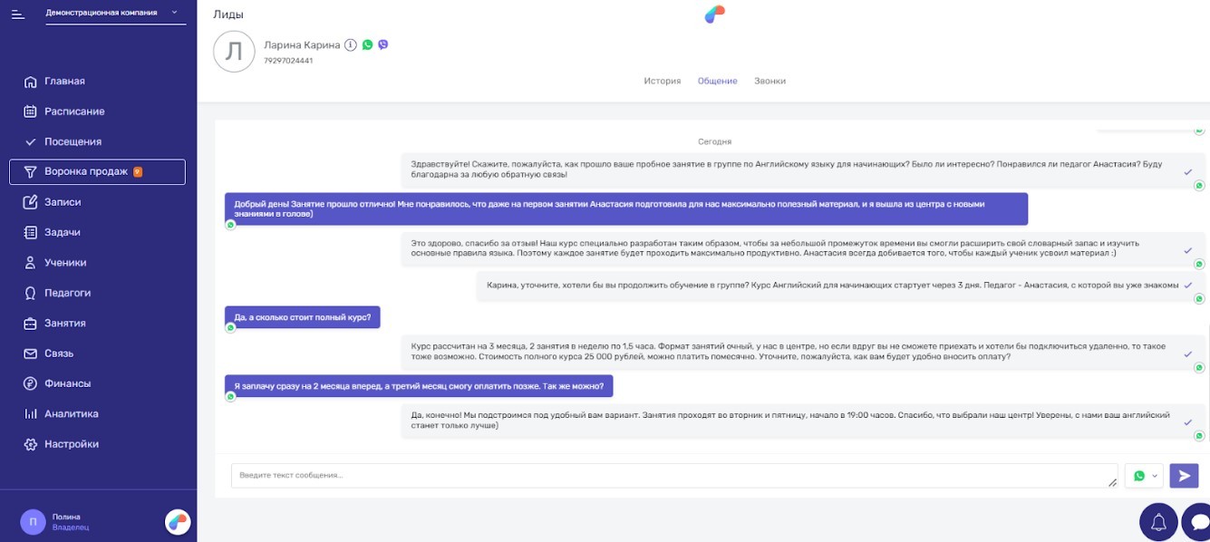This screenshot has height=542, width=1210.
Task: Open Расписание in the sidebar
Action: [x=74, y=111]
